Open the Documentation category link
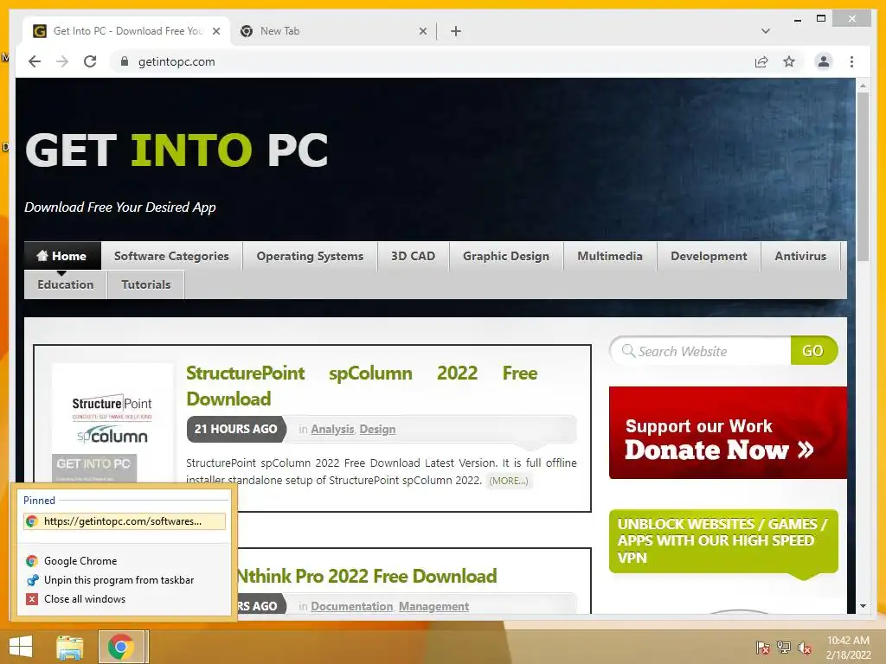Screen dimensions: 886x664 click(x=351, y=606)
